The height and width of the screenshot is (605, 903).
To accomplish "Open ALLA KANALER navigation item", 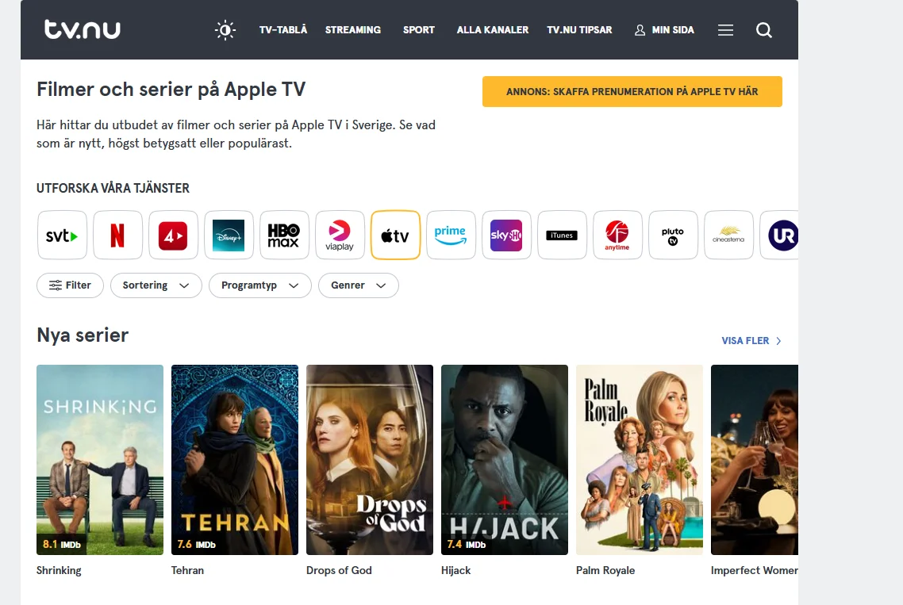I will point(493,30).
